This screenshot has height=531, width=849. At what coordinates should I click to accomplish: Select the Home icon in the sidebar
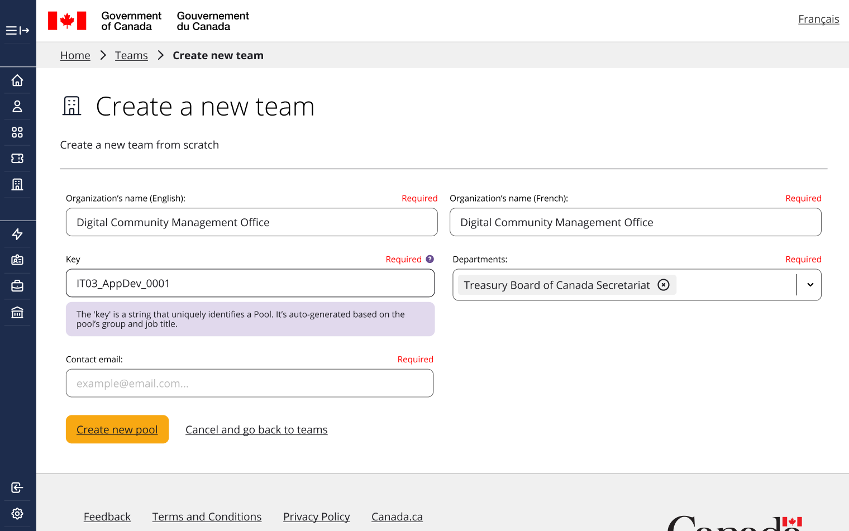pos(17,80)
